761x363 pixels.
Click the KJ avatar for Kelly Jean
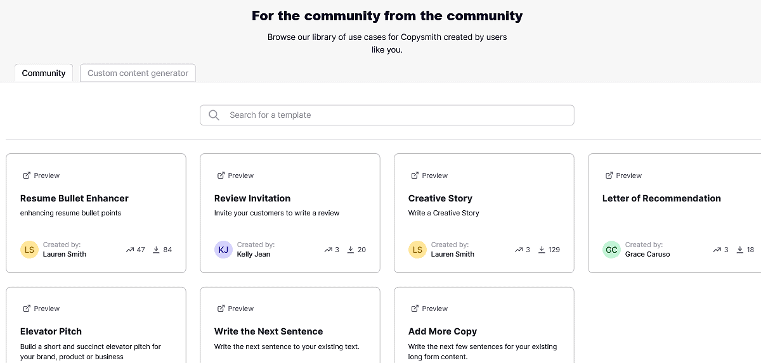tap(223, 250)
